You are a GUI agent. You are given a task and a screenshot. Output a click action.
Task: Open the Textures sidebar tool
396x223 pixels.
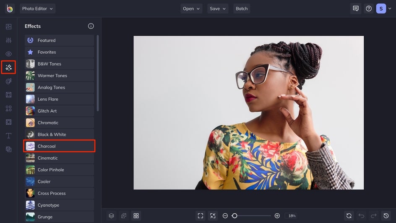point(8,149)
